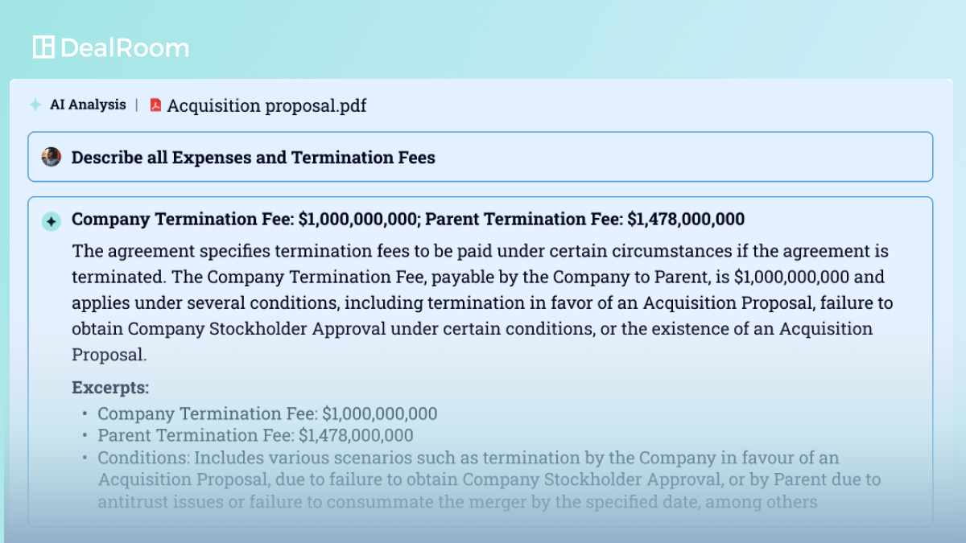Click the AI Analysis sparkle icon
Viewport: 966px width, 543px height.
(35, 105)
